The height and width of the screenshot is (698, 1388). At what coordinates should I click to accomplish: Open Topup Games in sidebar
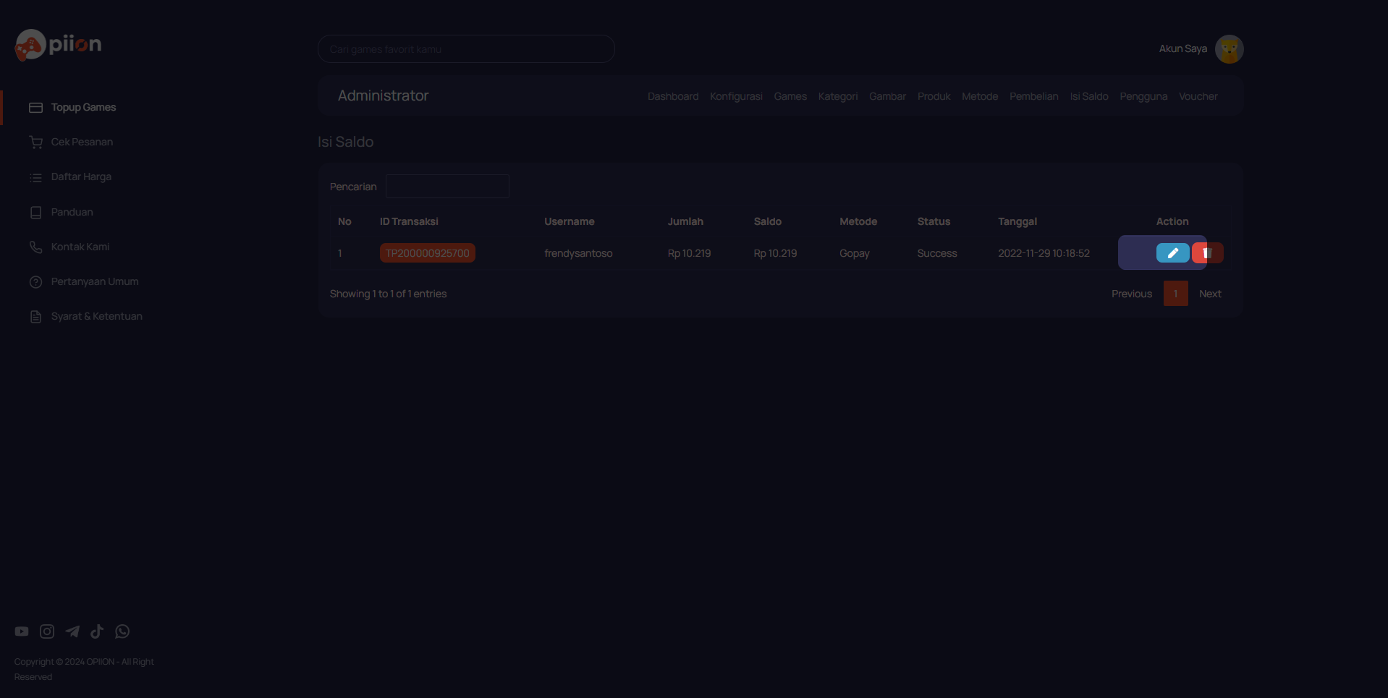coord(83,107)
